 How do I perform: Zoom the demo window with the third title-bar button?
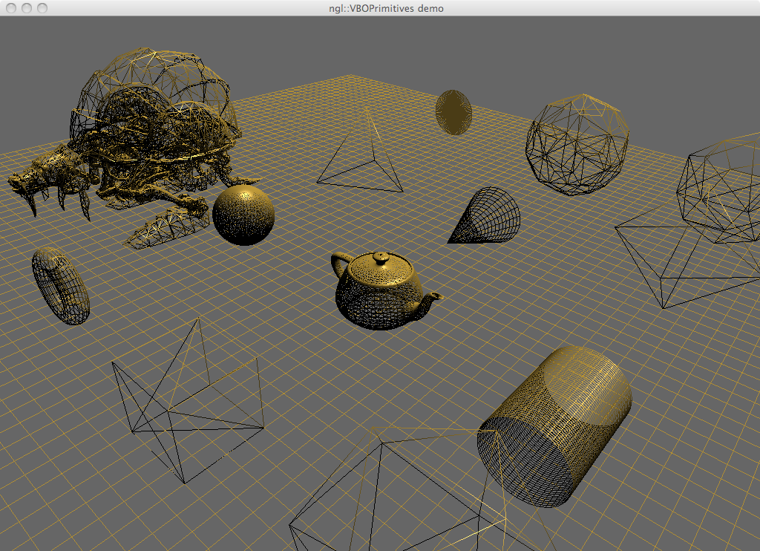tap(42, 8)
